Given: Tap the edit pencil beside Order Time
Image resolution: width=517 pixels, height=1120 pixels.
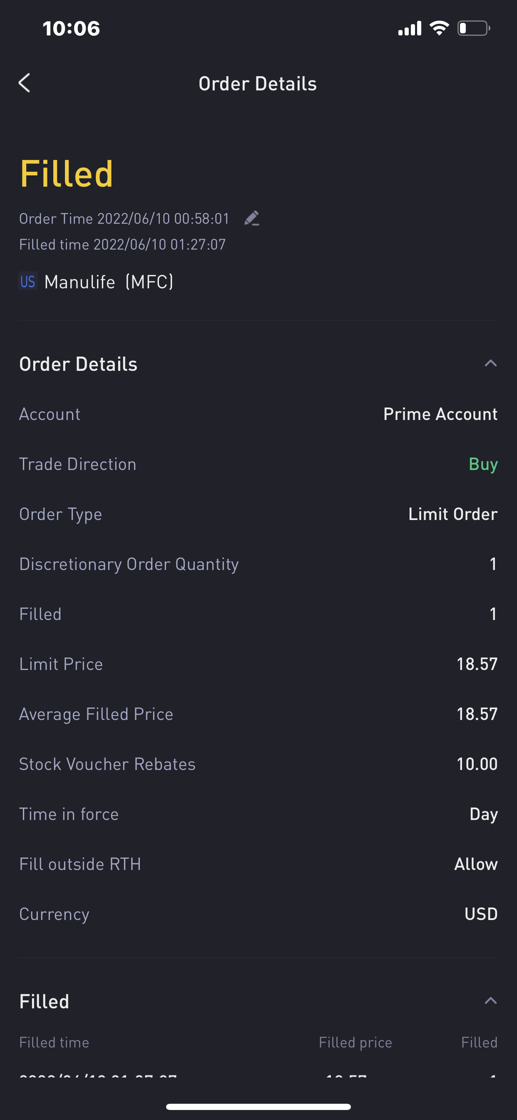Looking at the screenshot, I should 251,218.
